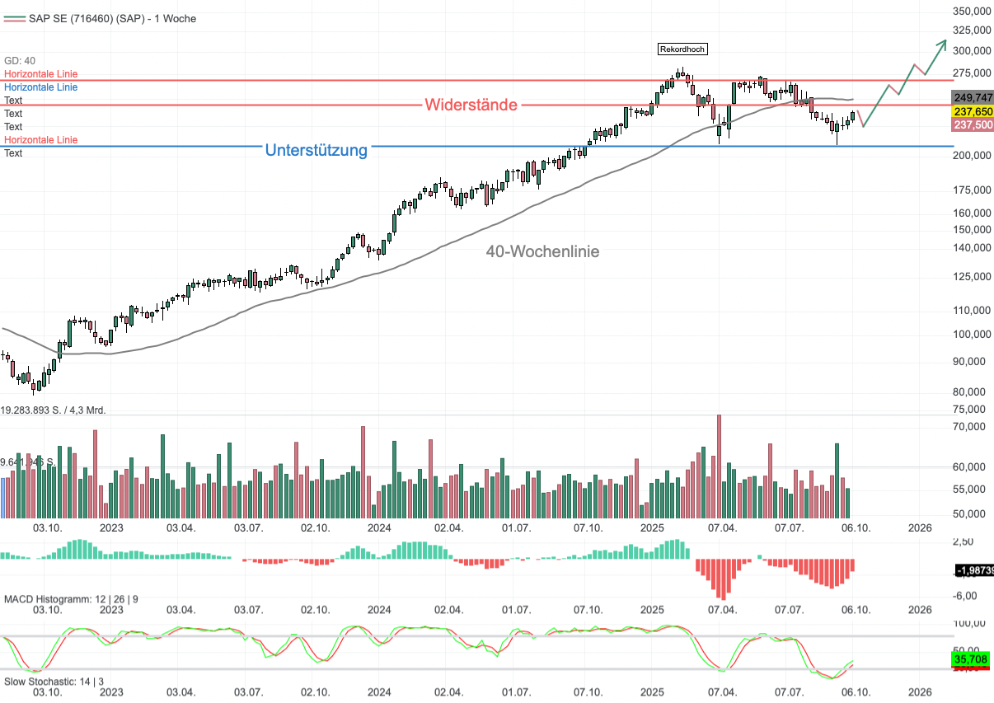
Task: Click the Rekordhoch annotation box
Action: pos(683,49)
